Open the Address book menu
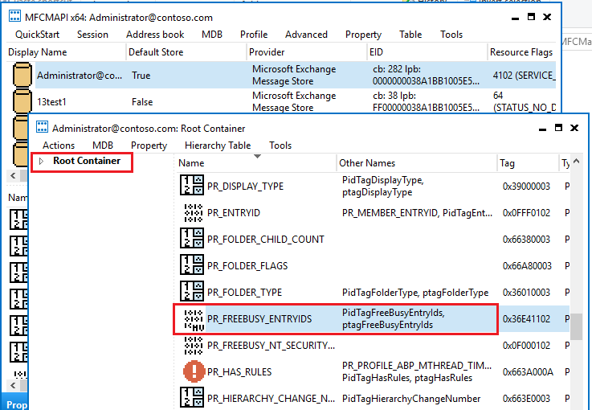The width and height of the screenshot is (592, 410). coord(155,35)
